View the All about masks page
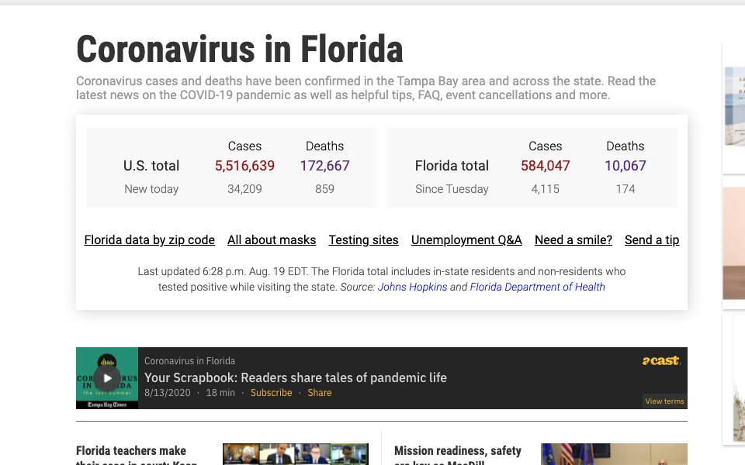The height and width of the screenshot is (465, 745). pyautogui.click(x=272, y=239)
